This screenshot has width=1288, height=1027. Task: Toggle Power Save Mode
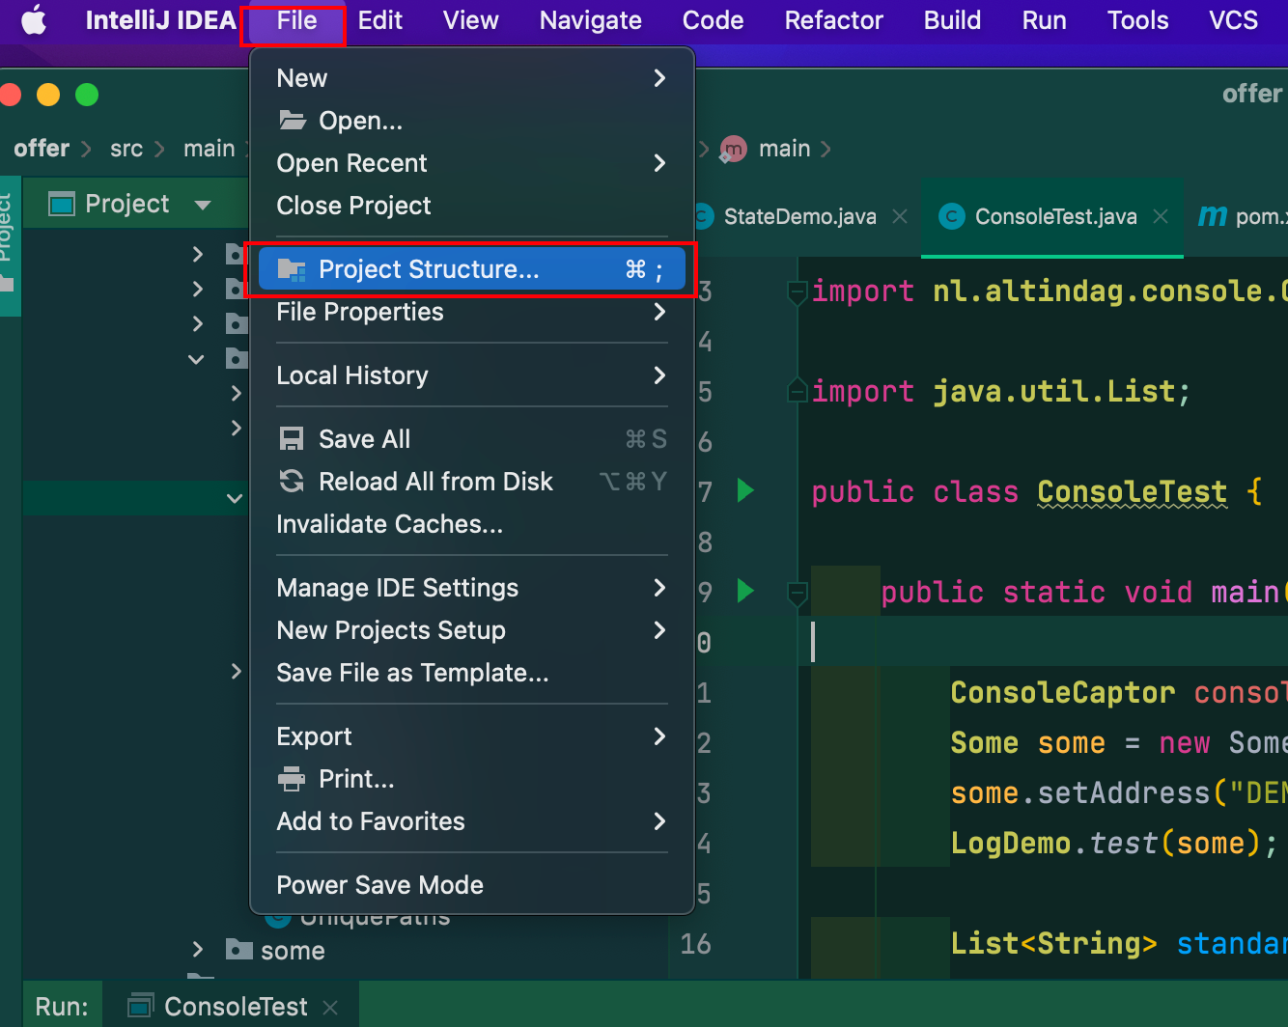tap(379, 884)
